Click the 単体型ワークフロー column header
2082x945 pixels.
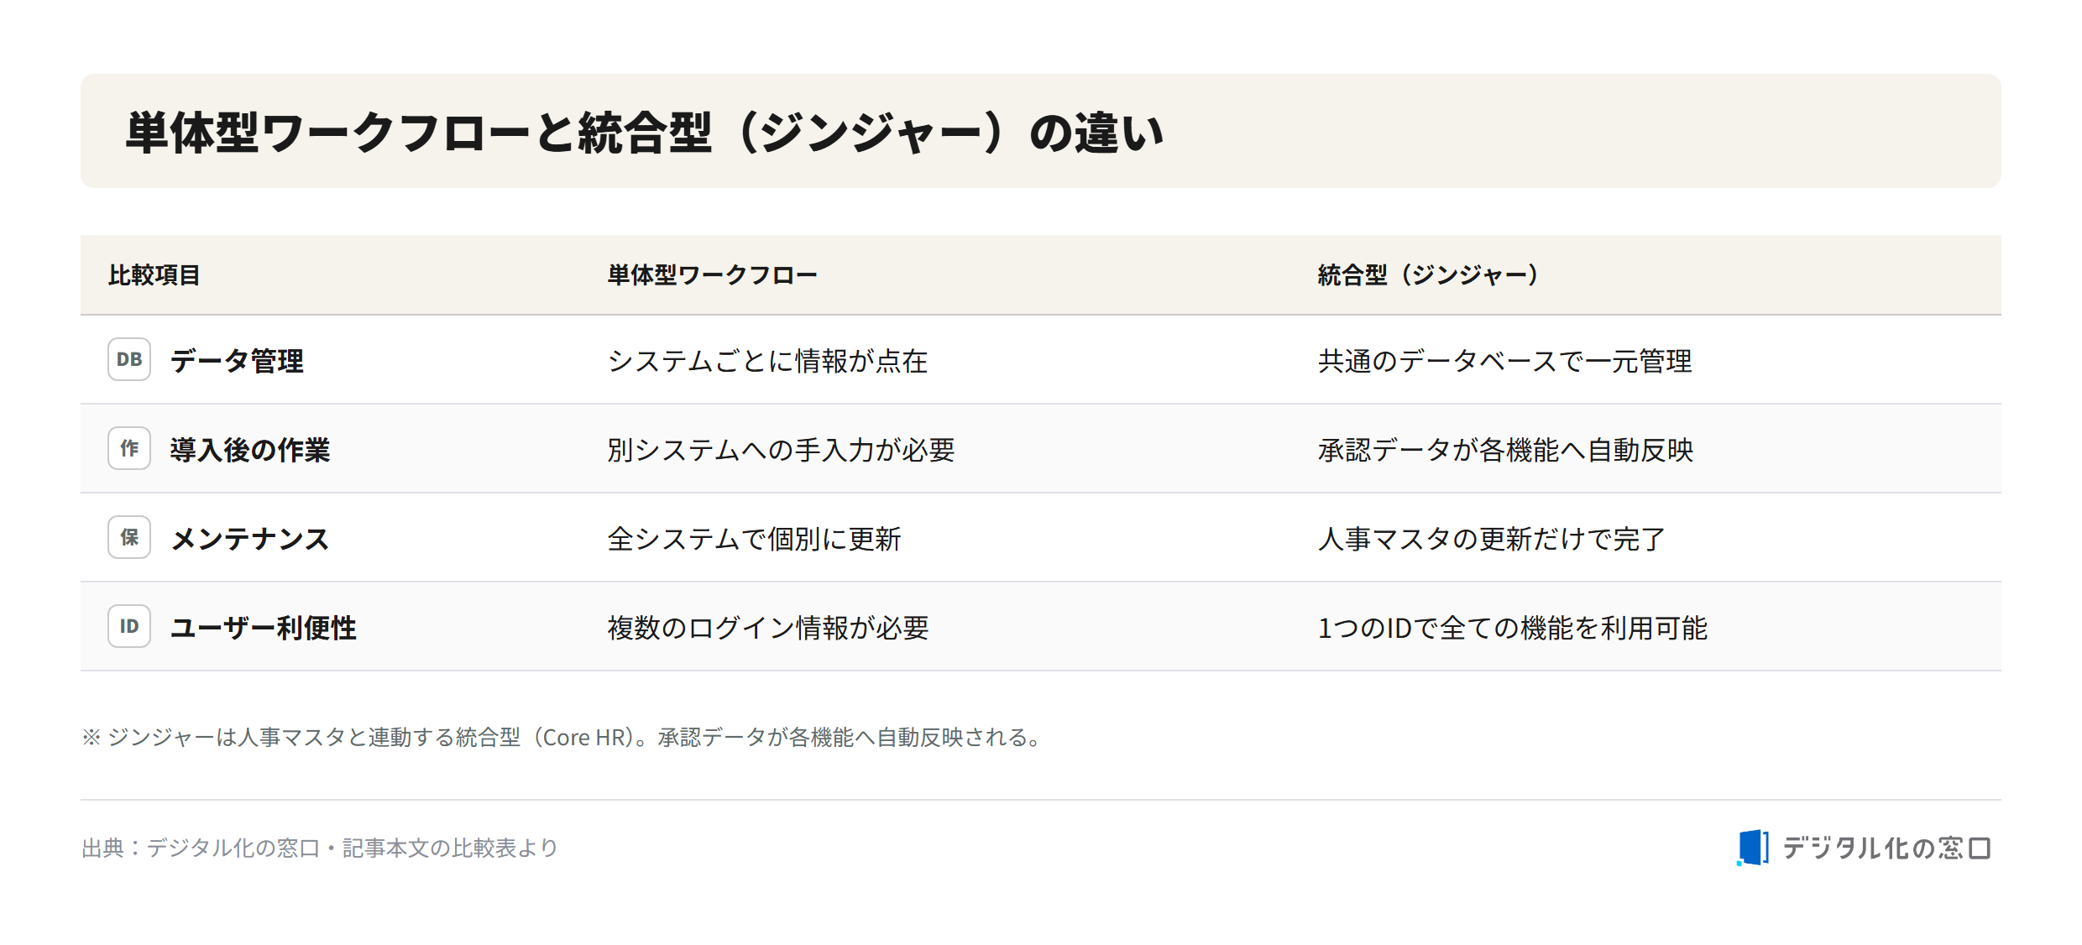pos(712,275)
